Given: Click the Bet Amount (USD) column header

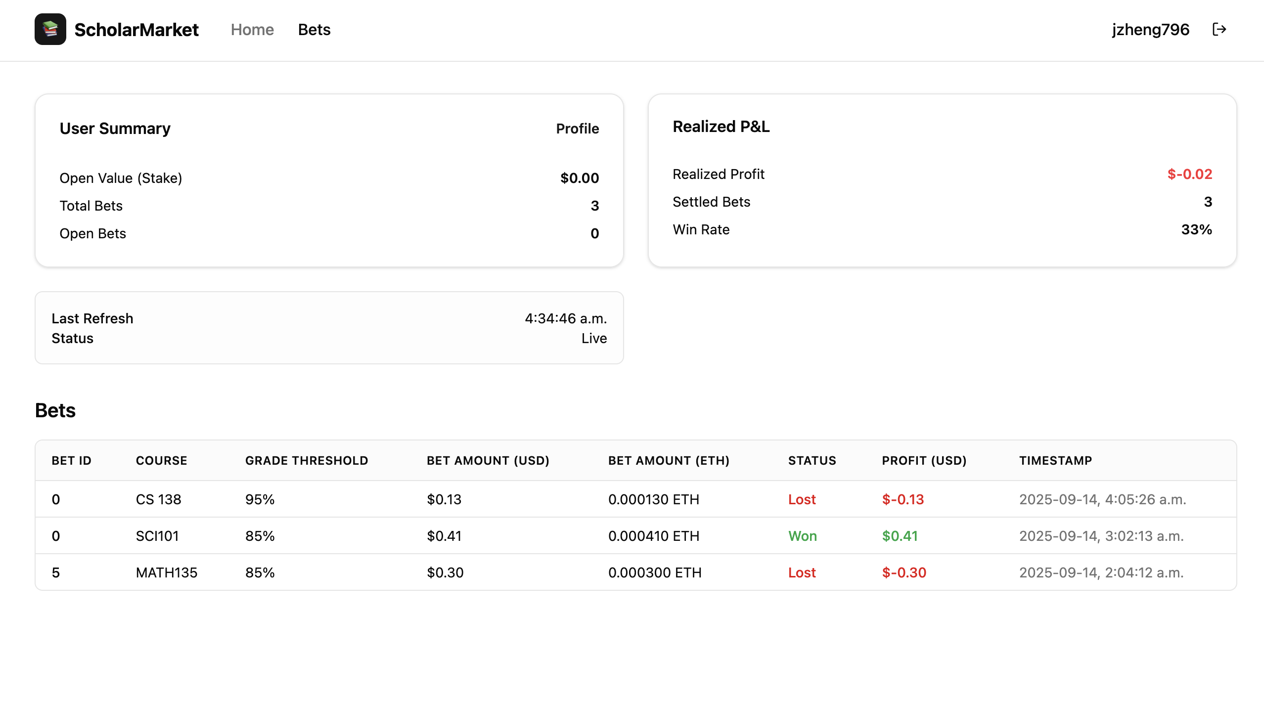Looking at the screenshot, I should (x=488, y=461).
